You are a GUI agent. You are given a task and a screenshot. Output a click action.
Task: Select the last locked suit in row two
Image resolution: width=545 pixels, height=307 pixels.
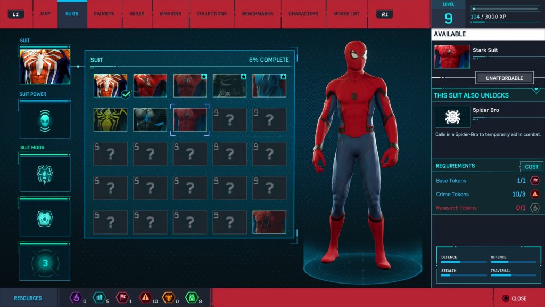pyautogui.click(x=269, y=120)
